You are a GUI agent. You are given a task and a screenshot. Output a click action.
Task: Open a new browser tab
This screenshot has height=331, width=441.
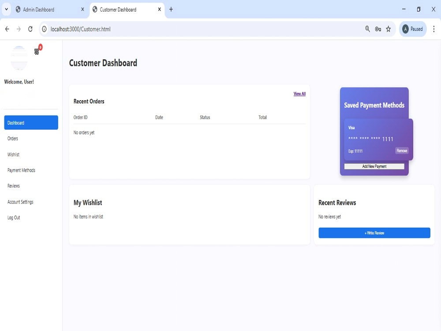(x=171, y=9)
